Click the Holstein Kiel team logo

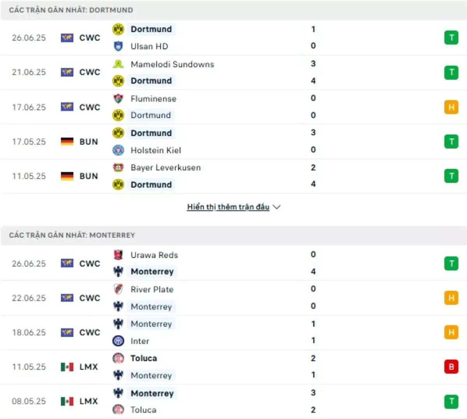[118, 150]
